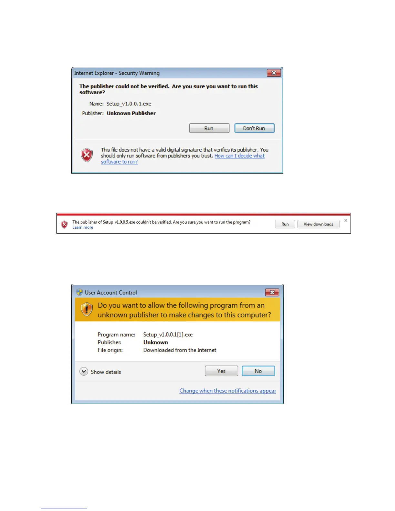Open the Learn more link in notification bar
The width and height of the screenshot is (395, 511).
point(83,227)
